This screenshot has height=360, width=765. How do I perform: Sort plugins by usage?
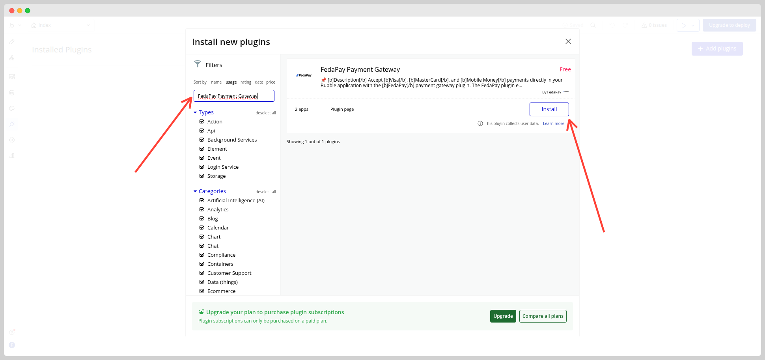tap(231, 82)
